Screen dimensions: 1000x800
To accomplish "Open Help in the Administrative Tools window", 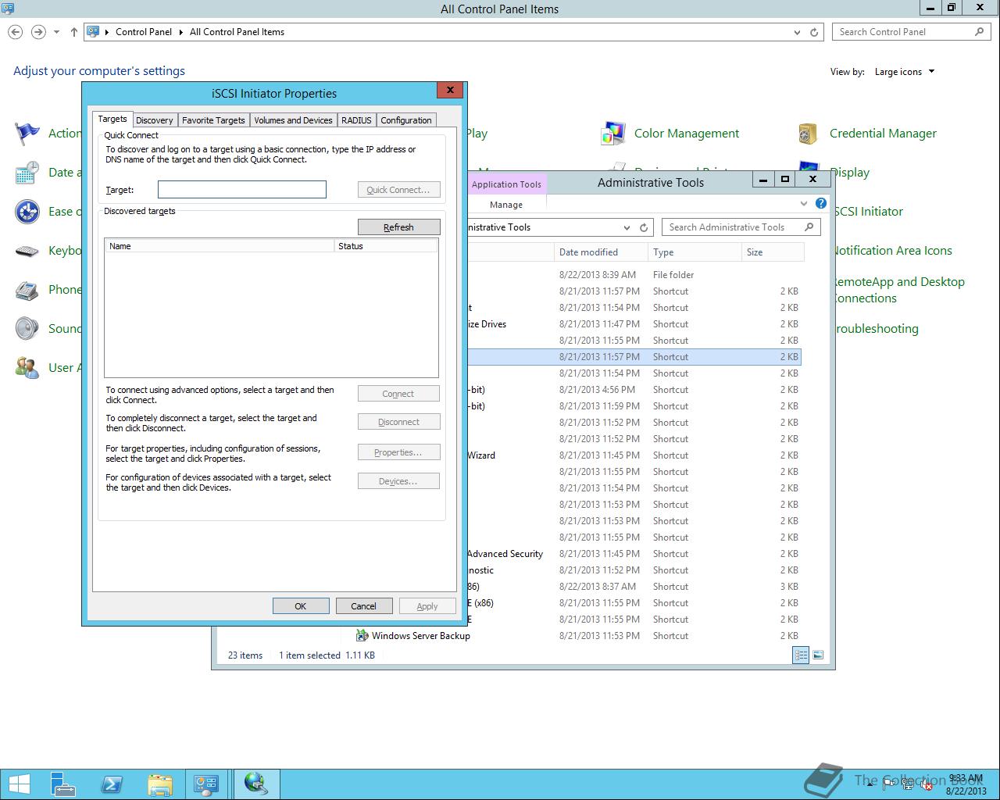I will [821, 204].
